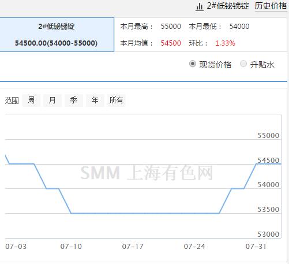
Task: Click the 55000 y-axis label
Action: (268, 136)
